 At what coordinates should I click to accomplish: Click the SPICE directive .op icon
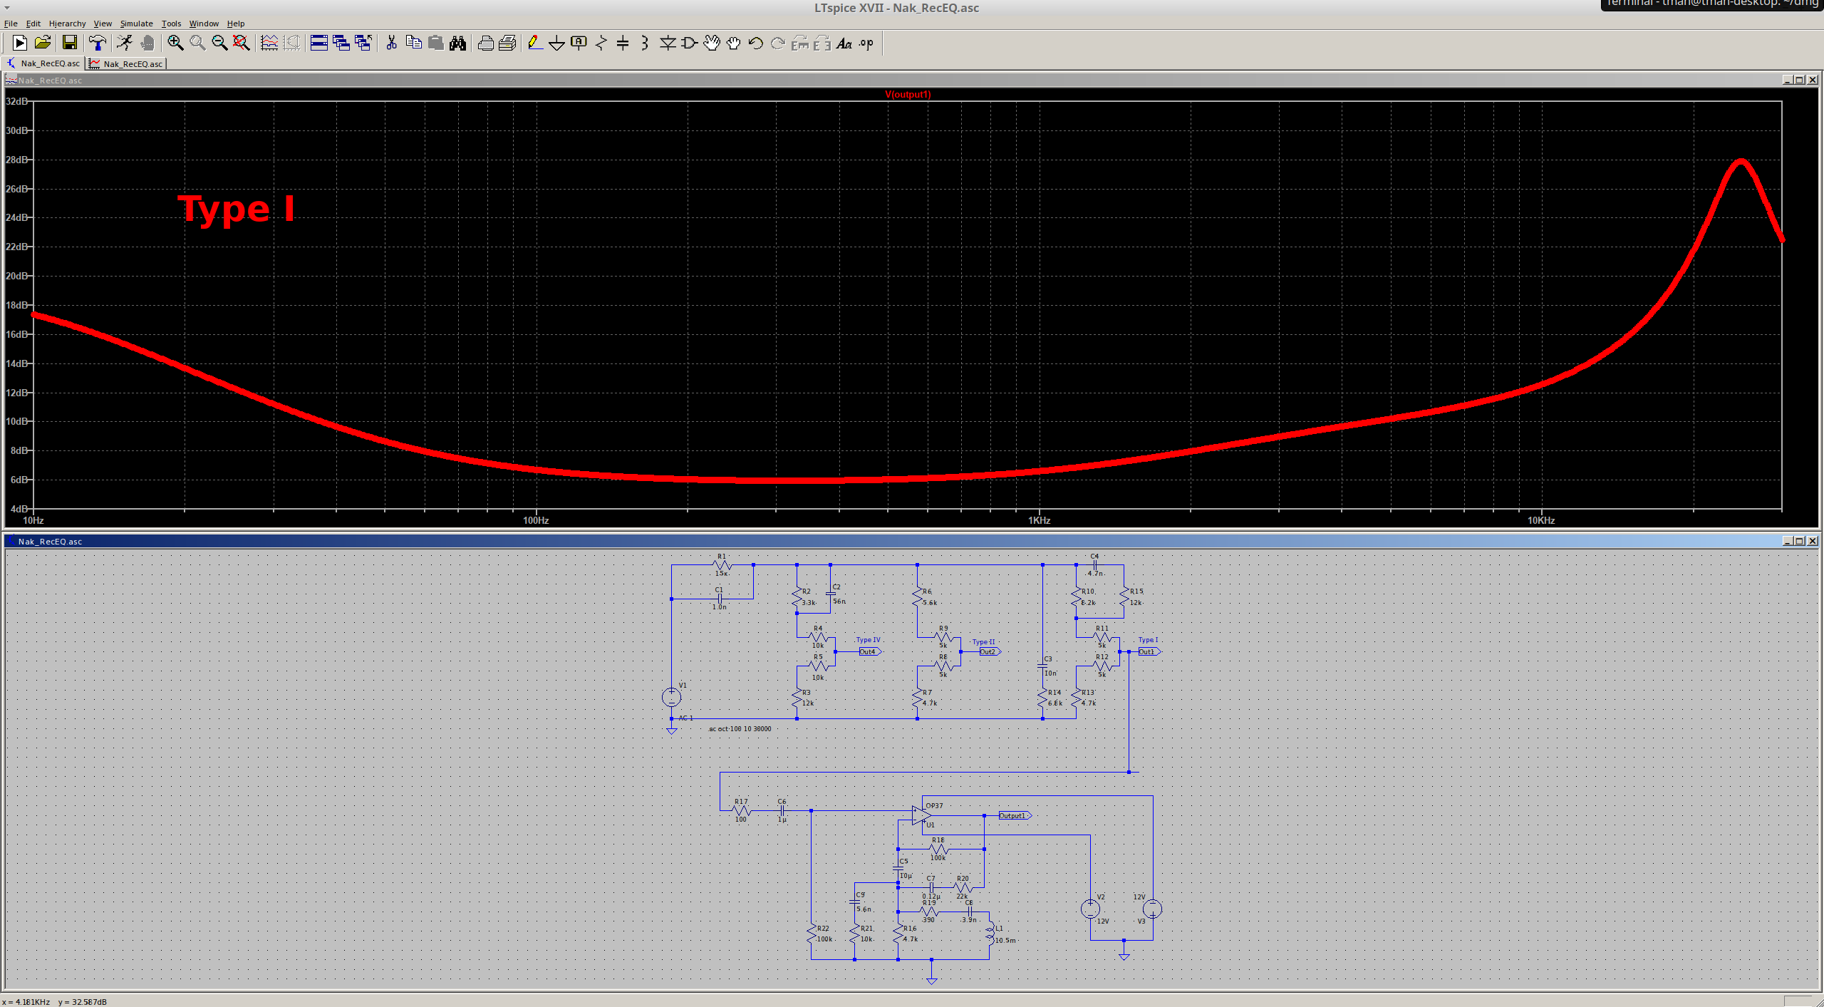[x=866, y=43]
